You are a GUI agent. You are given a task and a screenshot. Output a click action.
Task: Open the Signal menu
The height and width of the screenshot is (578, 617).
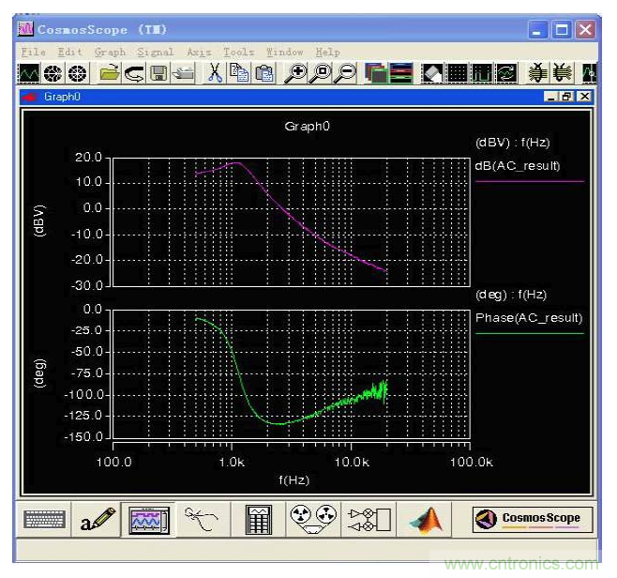(156, 52)
